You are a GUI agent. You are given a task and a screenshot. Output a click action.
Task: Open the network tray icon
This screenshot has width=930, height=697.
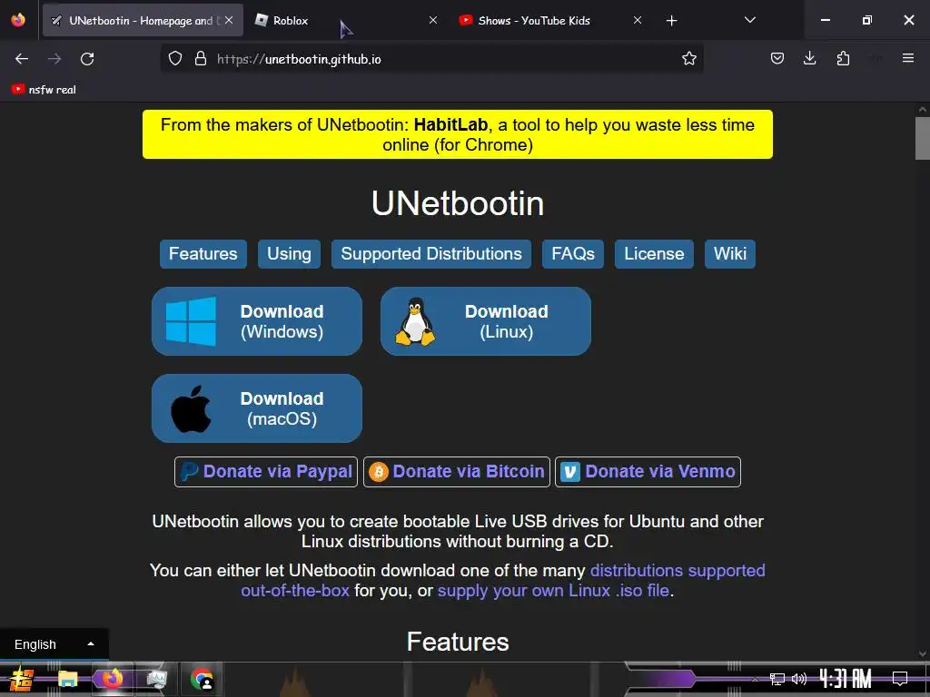[x=777, y=679]
